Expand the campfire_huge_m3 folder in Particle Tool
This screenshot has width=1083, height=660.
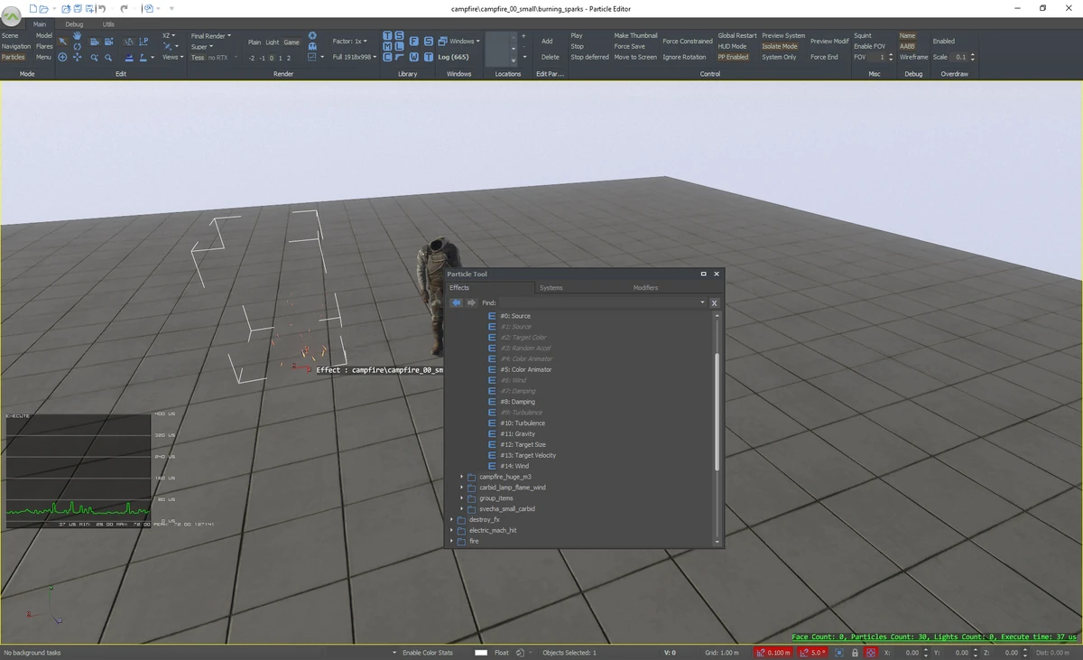[x=461, y=477]
